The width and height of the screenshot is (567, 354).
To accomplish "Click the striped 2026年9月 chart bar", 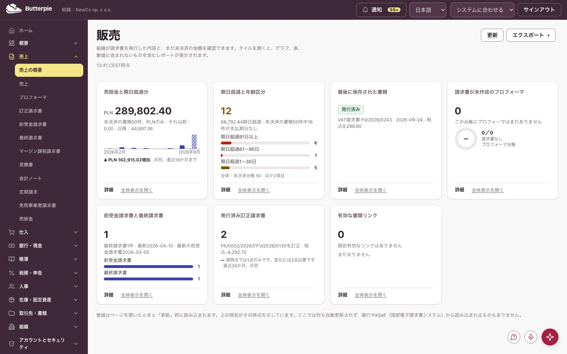I will pos(194,142).
